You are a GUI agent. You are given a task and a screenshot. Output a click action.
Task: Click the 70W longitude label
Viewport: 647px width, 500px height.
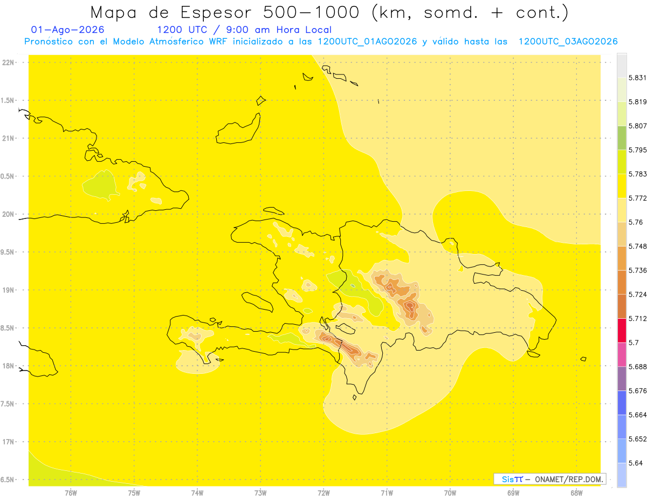(450, 493)
